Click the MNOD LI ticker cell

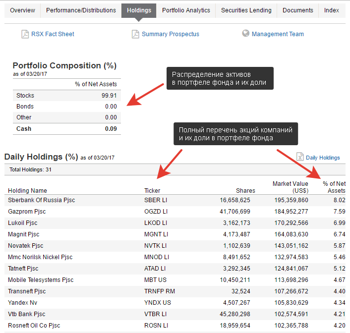coord(157,257)
